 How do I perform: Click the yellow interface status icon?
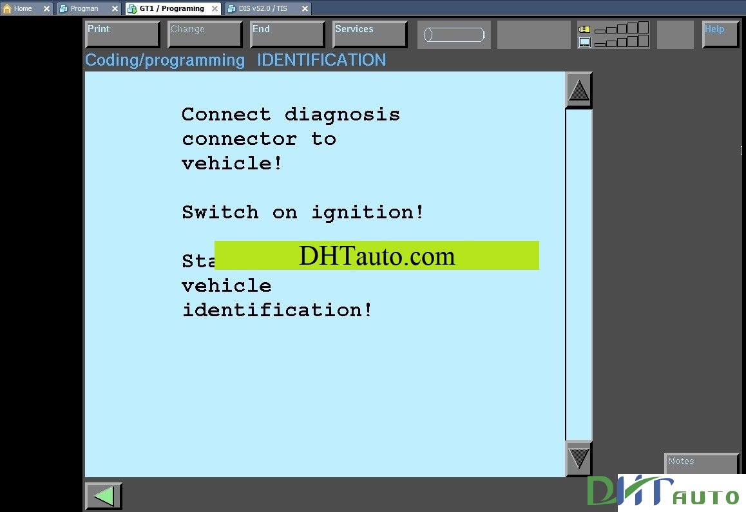coord(584,30)
